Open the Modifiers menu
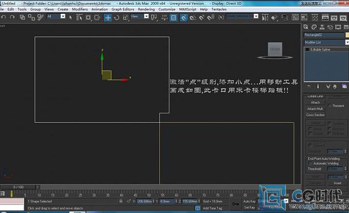349x213 pixels. point(80,9)
